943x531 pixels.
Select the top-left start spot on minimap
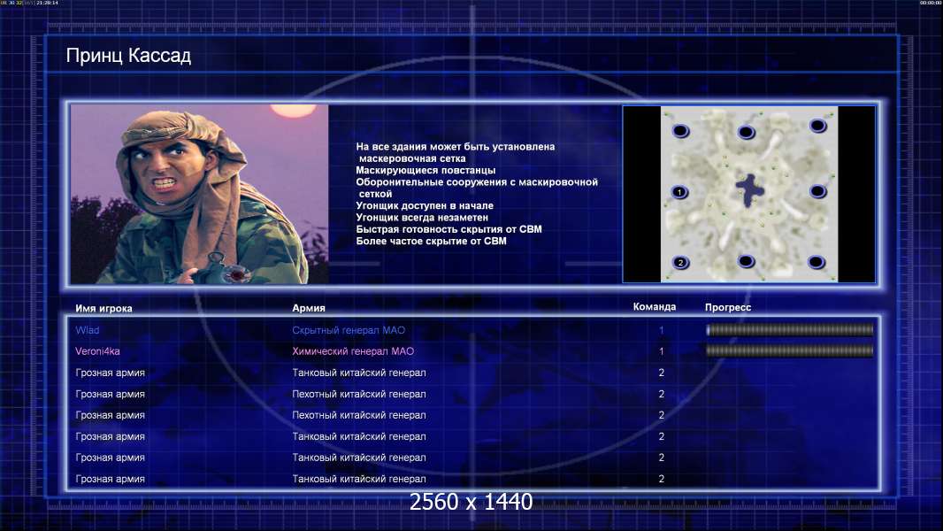click(x=680, y=131)
